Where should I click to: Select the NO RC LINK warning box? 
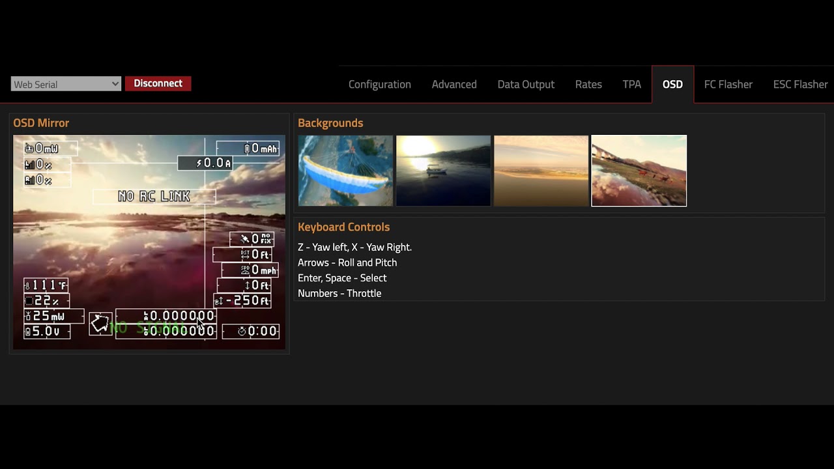click(x=154, y=196)
